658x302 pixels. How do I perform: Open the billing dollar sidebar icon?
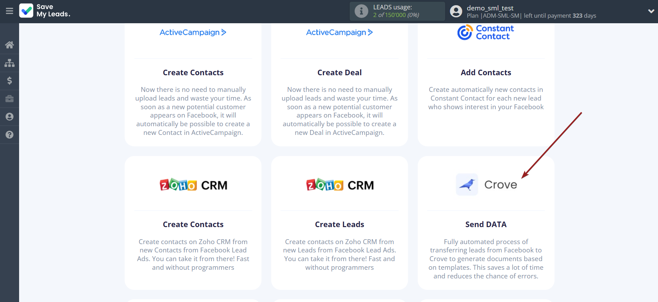(9, 81)
